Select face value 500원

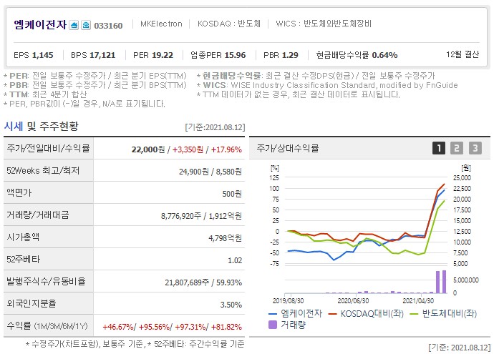point(232,194)
